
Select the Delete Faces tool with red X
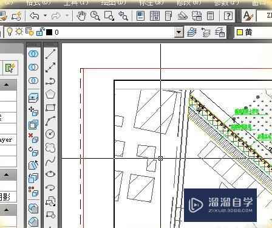point(33,138)
